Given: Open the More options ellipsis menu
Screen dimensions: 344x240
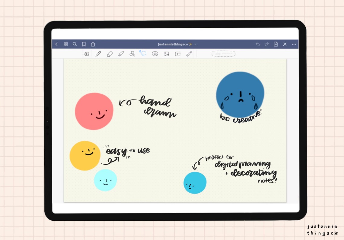Looking at the screenshot, I should click(294, 44).
